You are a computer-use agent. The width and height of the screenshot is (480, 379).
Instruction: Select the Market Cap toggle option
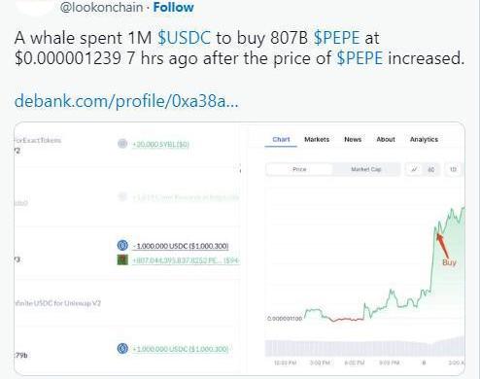(366, 169)
